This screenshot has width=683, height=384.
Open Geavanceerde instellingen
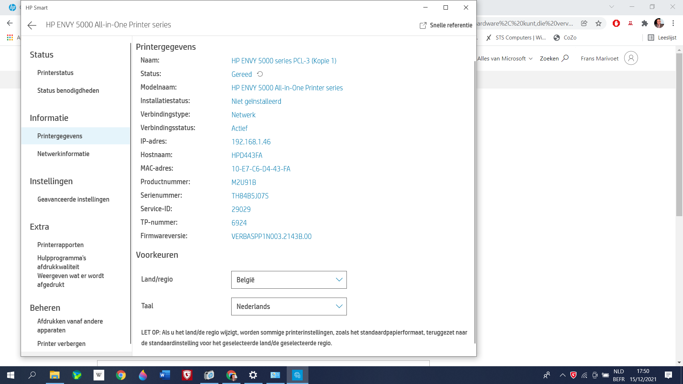tap(73, 199)
